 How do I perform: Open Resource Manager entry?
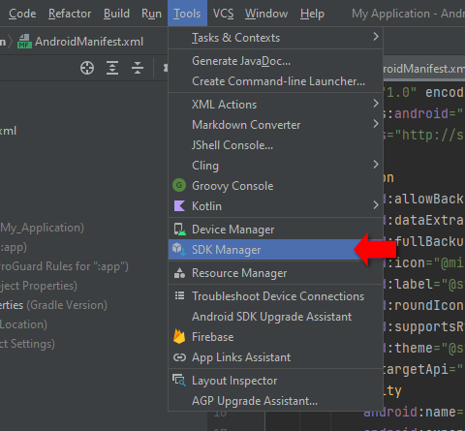(275, 273)
